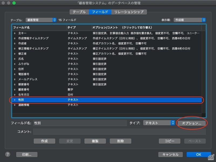Open the タイプ field type dropdown

(x=159, y=123)
